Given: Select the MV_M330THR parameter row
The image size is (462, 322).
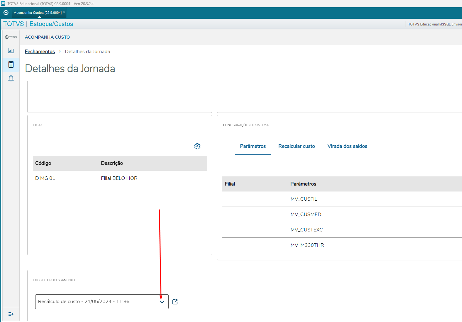Looking at the screenshot, I should coord(342,245).
